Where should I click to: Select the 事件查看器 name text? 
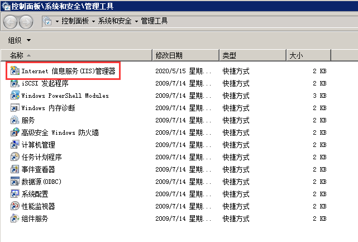(x=38, y=169)
